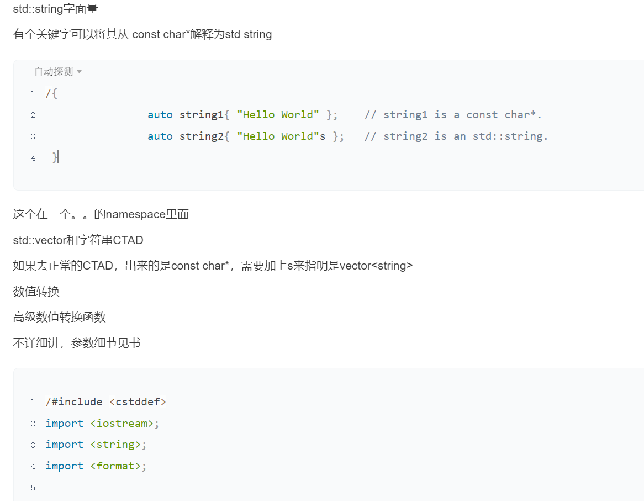Open the 自动探测 language dropdown
This screenshot has width=644, height=502.
(x=57, y=72)
